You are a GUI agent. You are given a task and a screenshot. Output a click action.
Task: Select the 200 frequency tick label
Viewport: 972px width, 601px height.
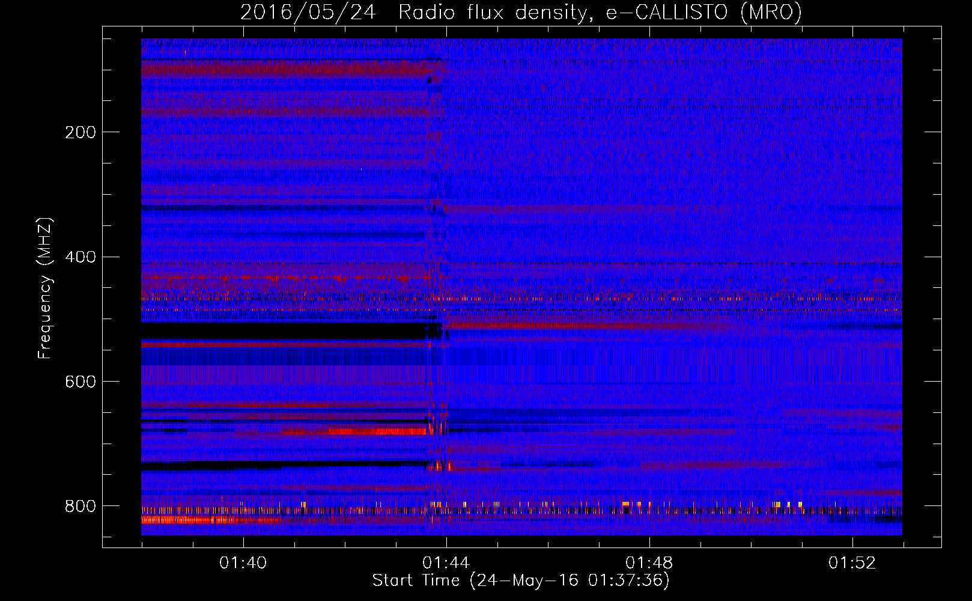[80, 132]
